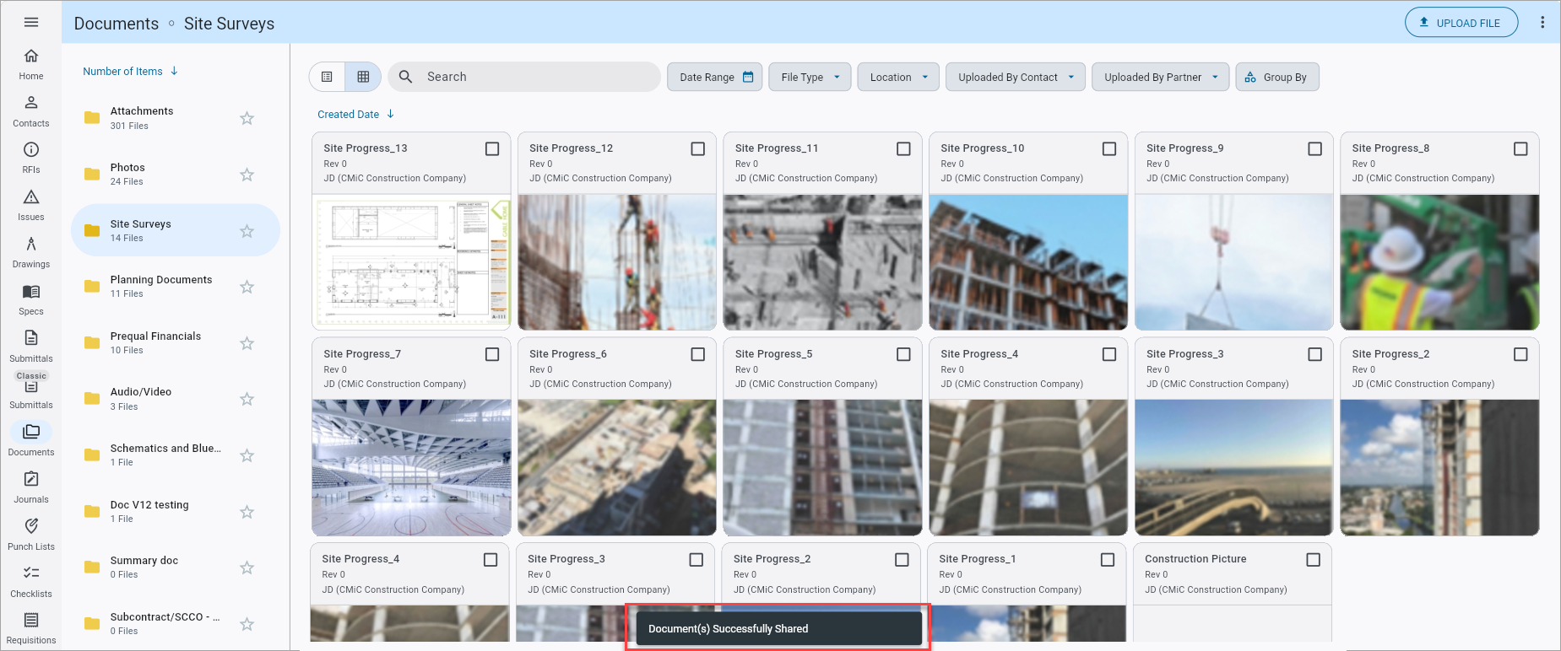Click the Upload File button
This screenshot has width=1561, height=651.
click(x=1461, y=23)
